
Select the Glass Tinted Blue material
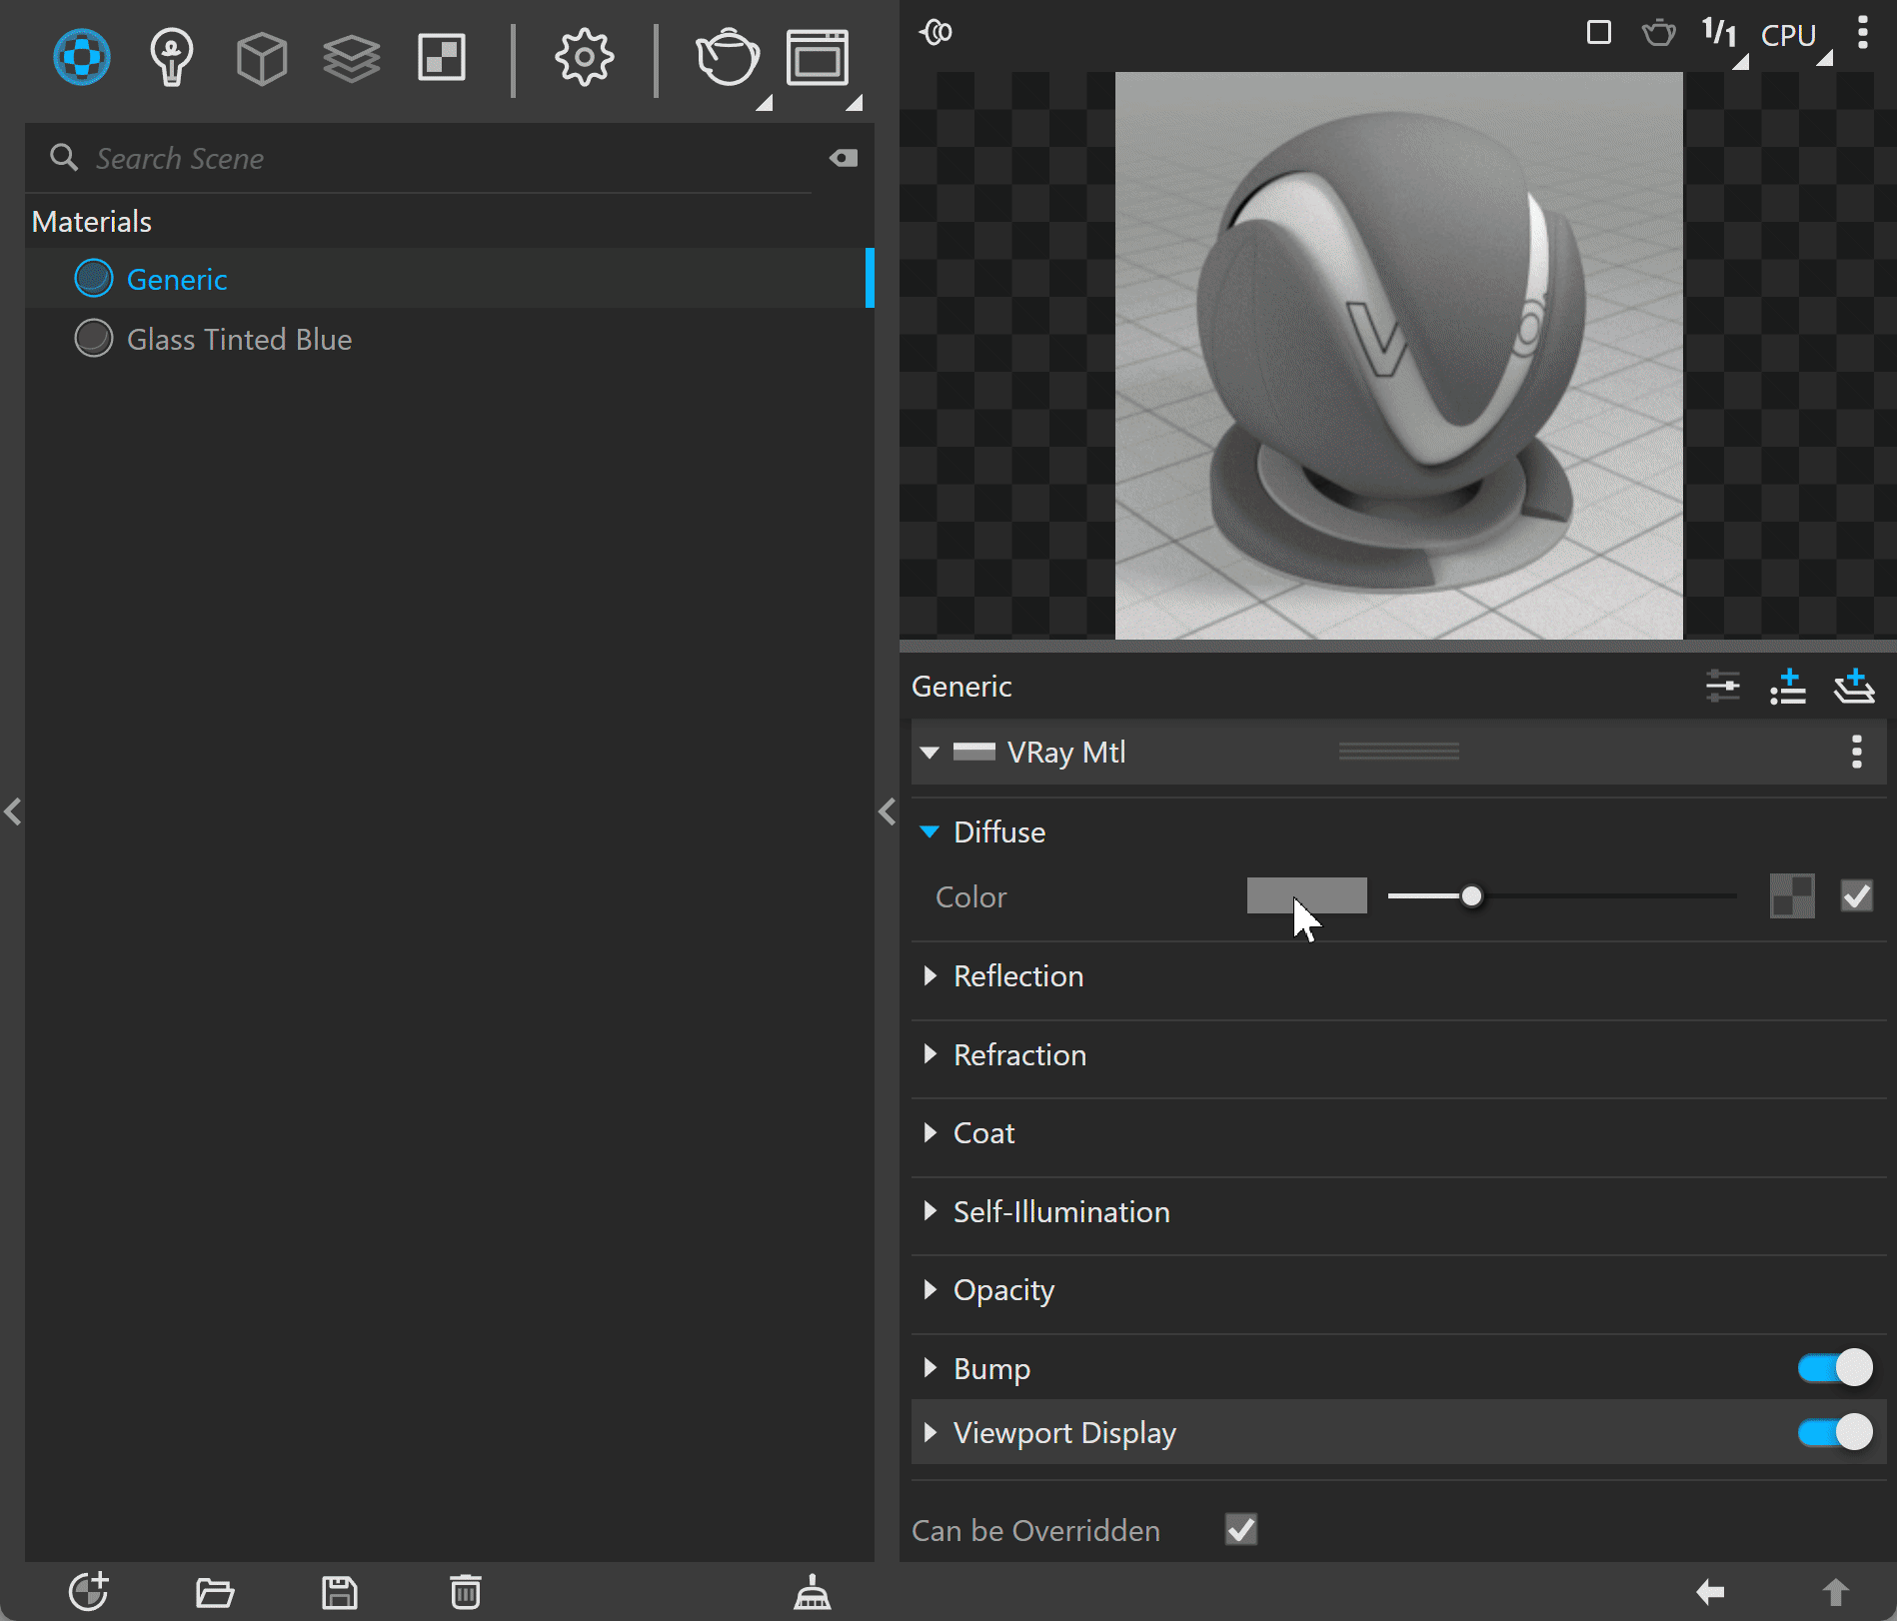click(x=449, y=339)
